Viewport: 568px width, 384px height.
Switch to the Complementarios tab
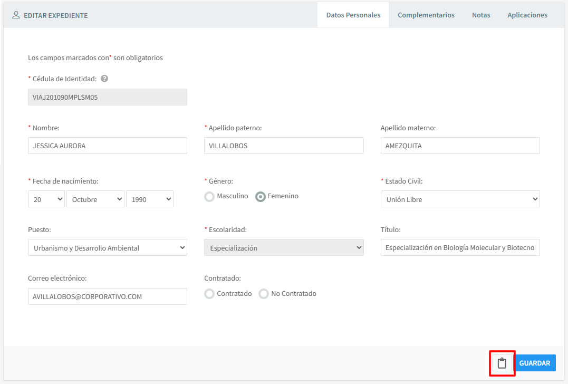(426, 15)
